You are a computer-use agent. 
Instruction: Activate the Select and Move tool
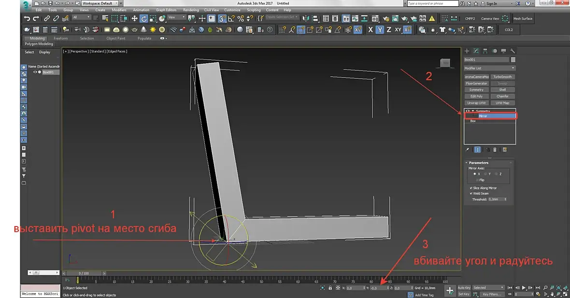(x=134, y=18)
